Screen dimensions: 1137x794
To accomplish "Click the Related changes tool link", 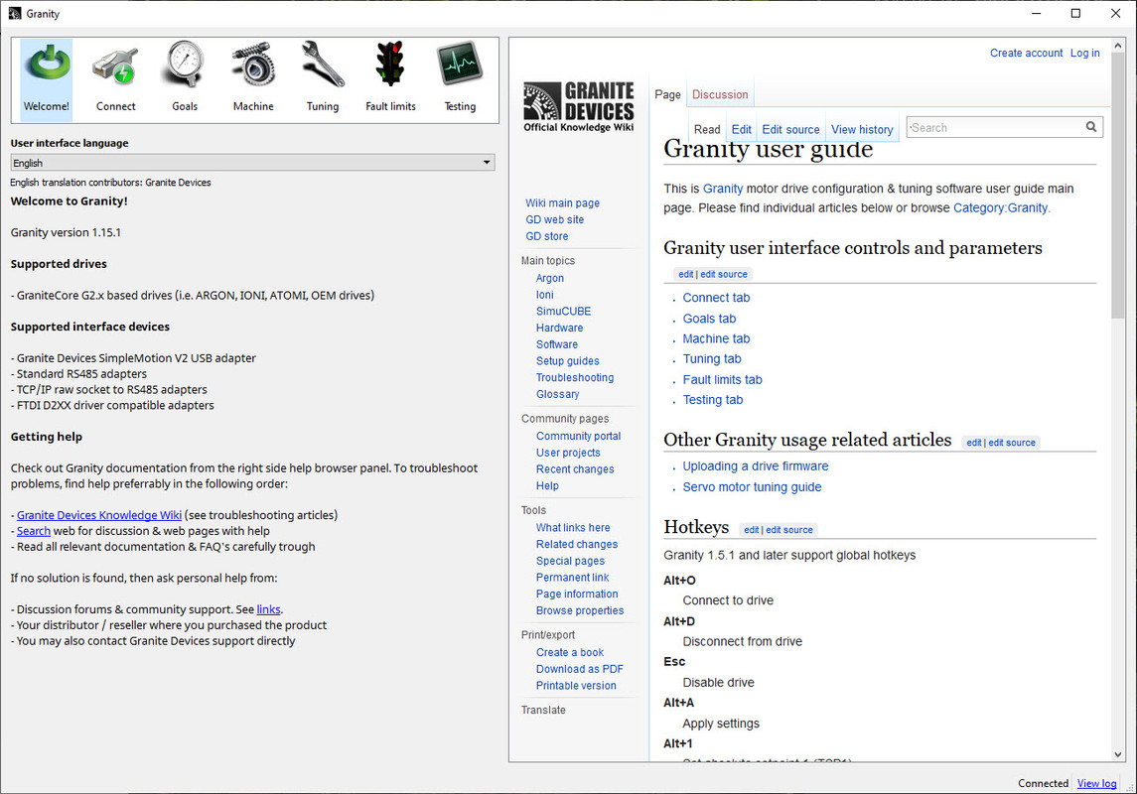I will tap(577, 544).
